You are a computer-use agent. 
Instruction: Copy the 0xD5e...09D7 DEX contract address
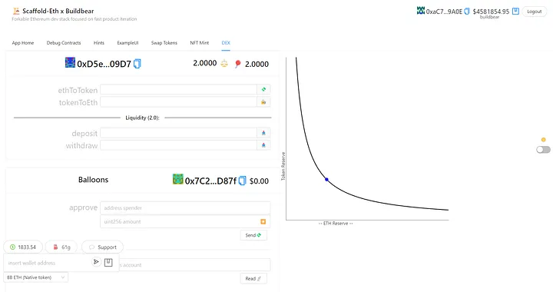(137, 64)
